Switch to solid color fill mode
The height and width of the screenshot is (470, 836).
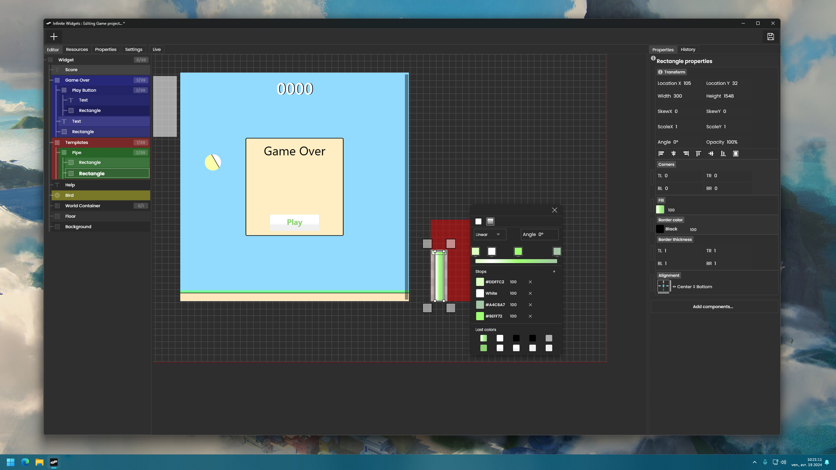(478, 221)
